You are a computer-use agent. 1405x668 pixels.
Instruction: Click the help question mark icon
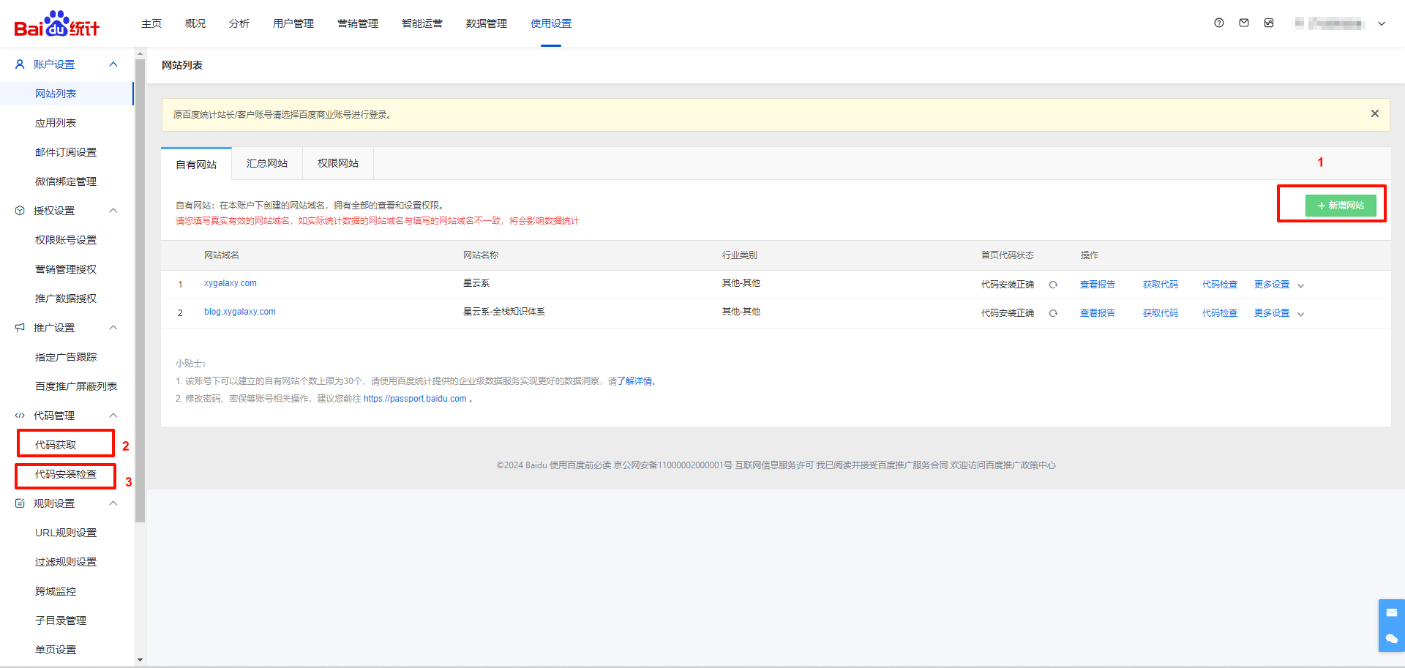click(1218, 23)
